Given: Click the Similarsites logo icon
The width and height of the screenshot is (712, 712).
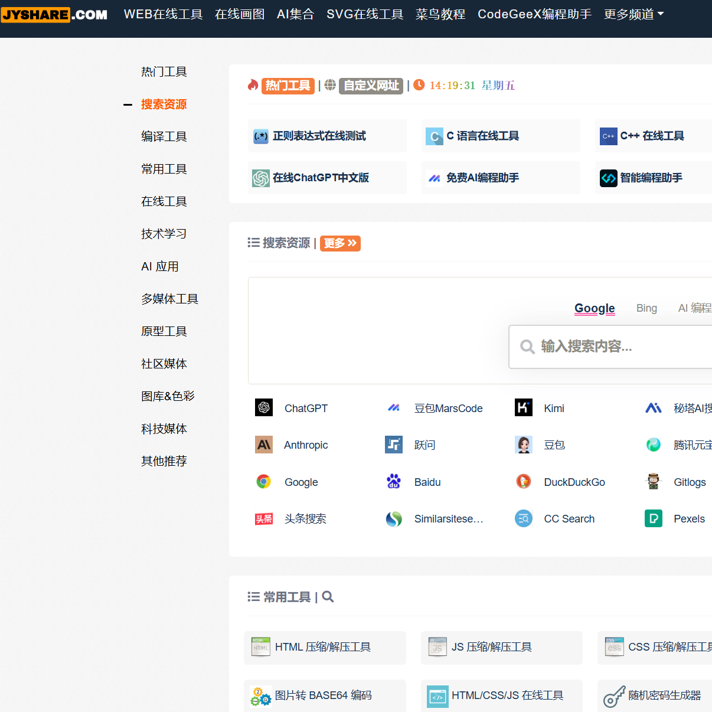Looking at the screenshot, I should tap(394, 519).
